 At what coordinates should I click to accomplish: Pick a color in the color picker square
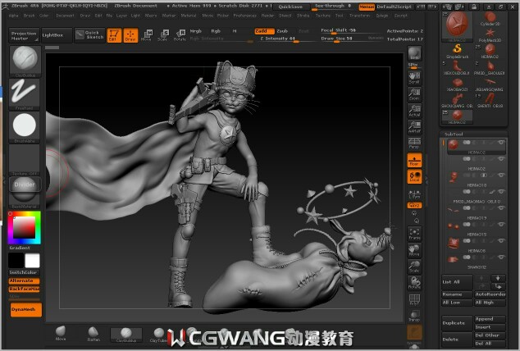[24, 227]
